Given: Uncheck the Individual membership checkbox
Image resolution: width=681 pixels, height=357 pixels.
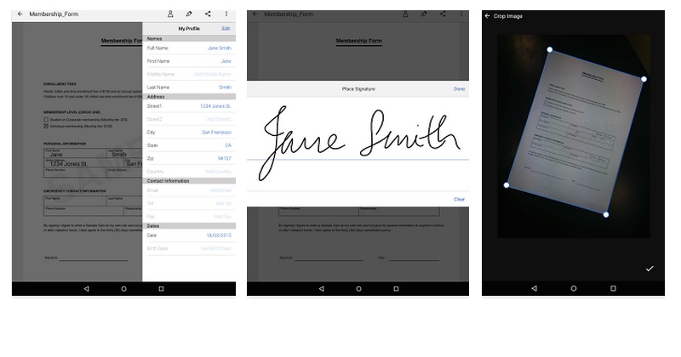Looking at the screenshot, I should click(x=46, y=126).
